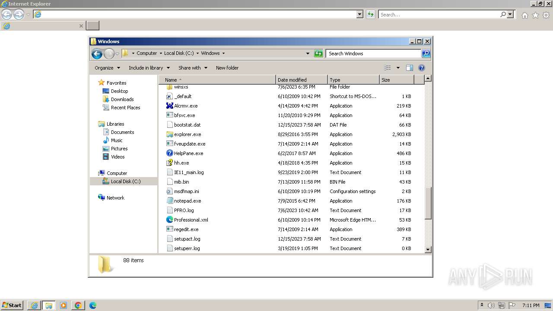Viewport: 553px width, 311px height.
Task: Click the volume tray icon
Action: point(492,305)
